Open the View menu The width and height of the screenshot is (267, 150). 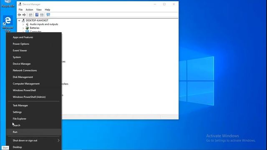(x=39, y=10)
